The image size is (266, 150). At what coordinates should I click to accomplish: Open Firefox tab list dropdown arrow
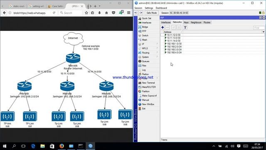pyautogui.click(x=100, y=6)
